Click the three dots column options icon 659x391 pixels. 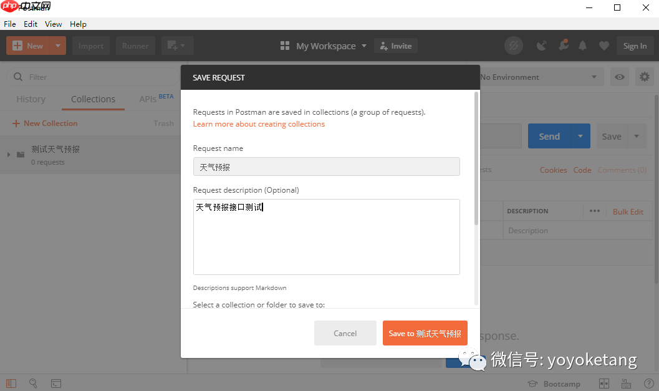point(595,211)
